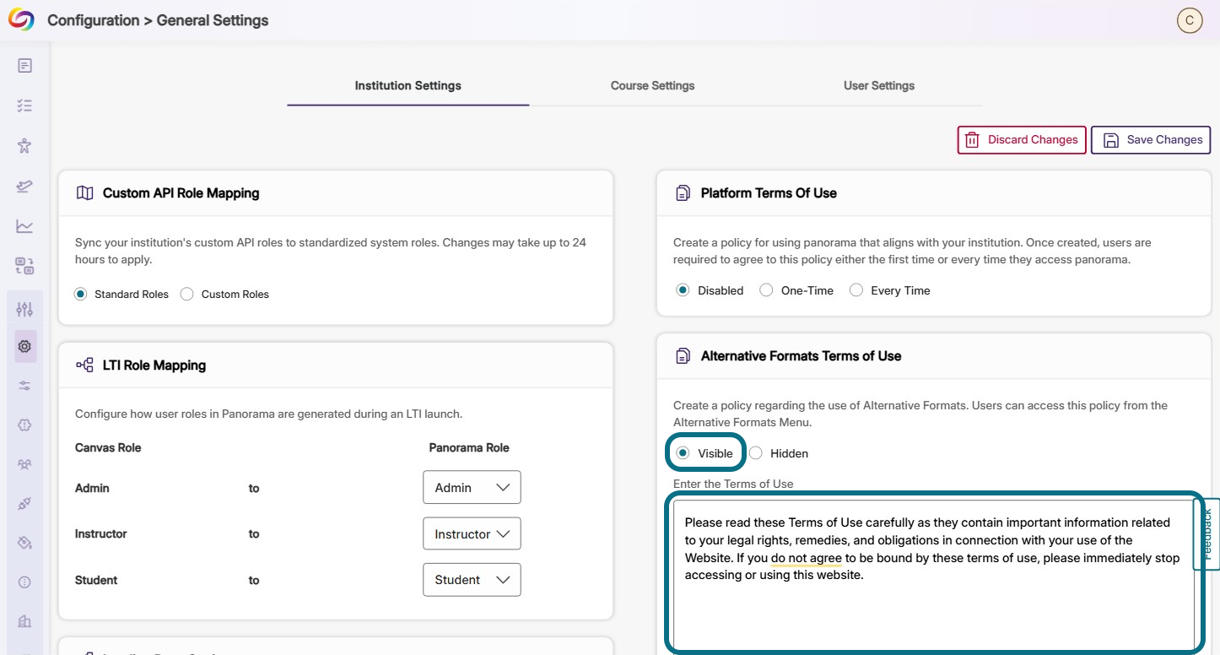Viewport: 1220px width, 655px height.
Task: Choose the Every Time terms option
Action: 856,290
